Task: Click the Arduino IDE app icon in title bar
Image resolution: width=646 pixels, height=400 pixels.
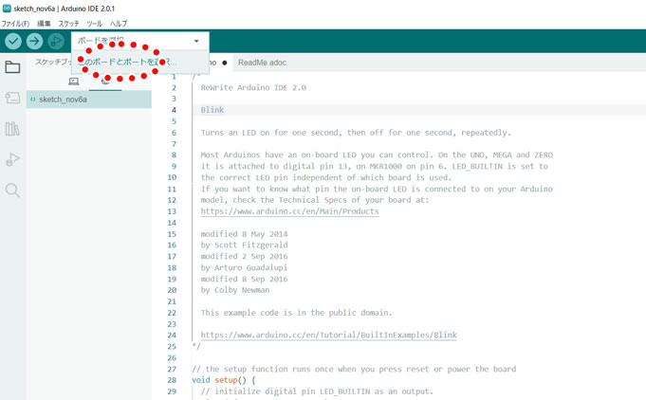Action: pos(7,9)
